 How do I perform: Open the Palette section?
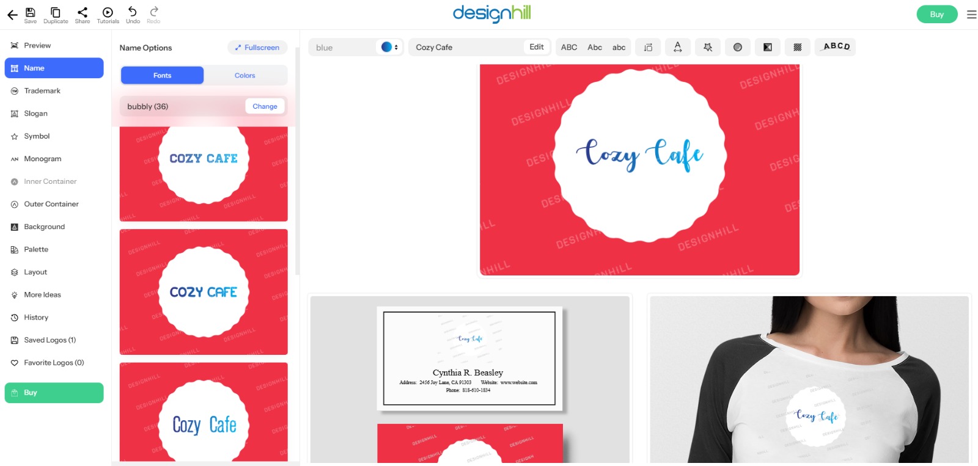tap(54, 249)
